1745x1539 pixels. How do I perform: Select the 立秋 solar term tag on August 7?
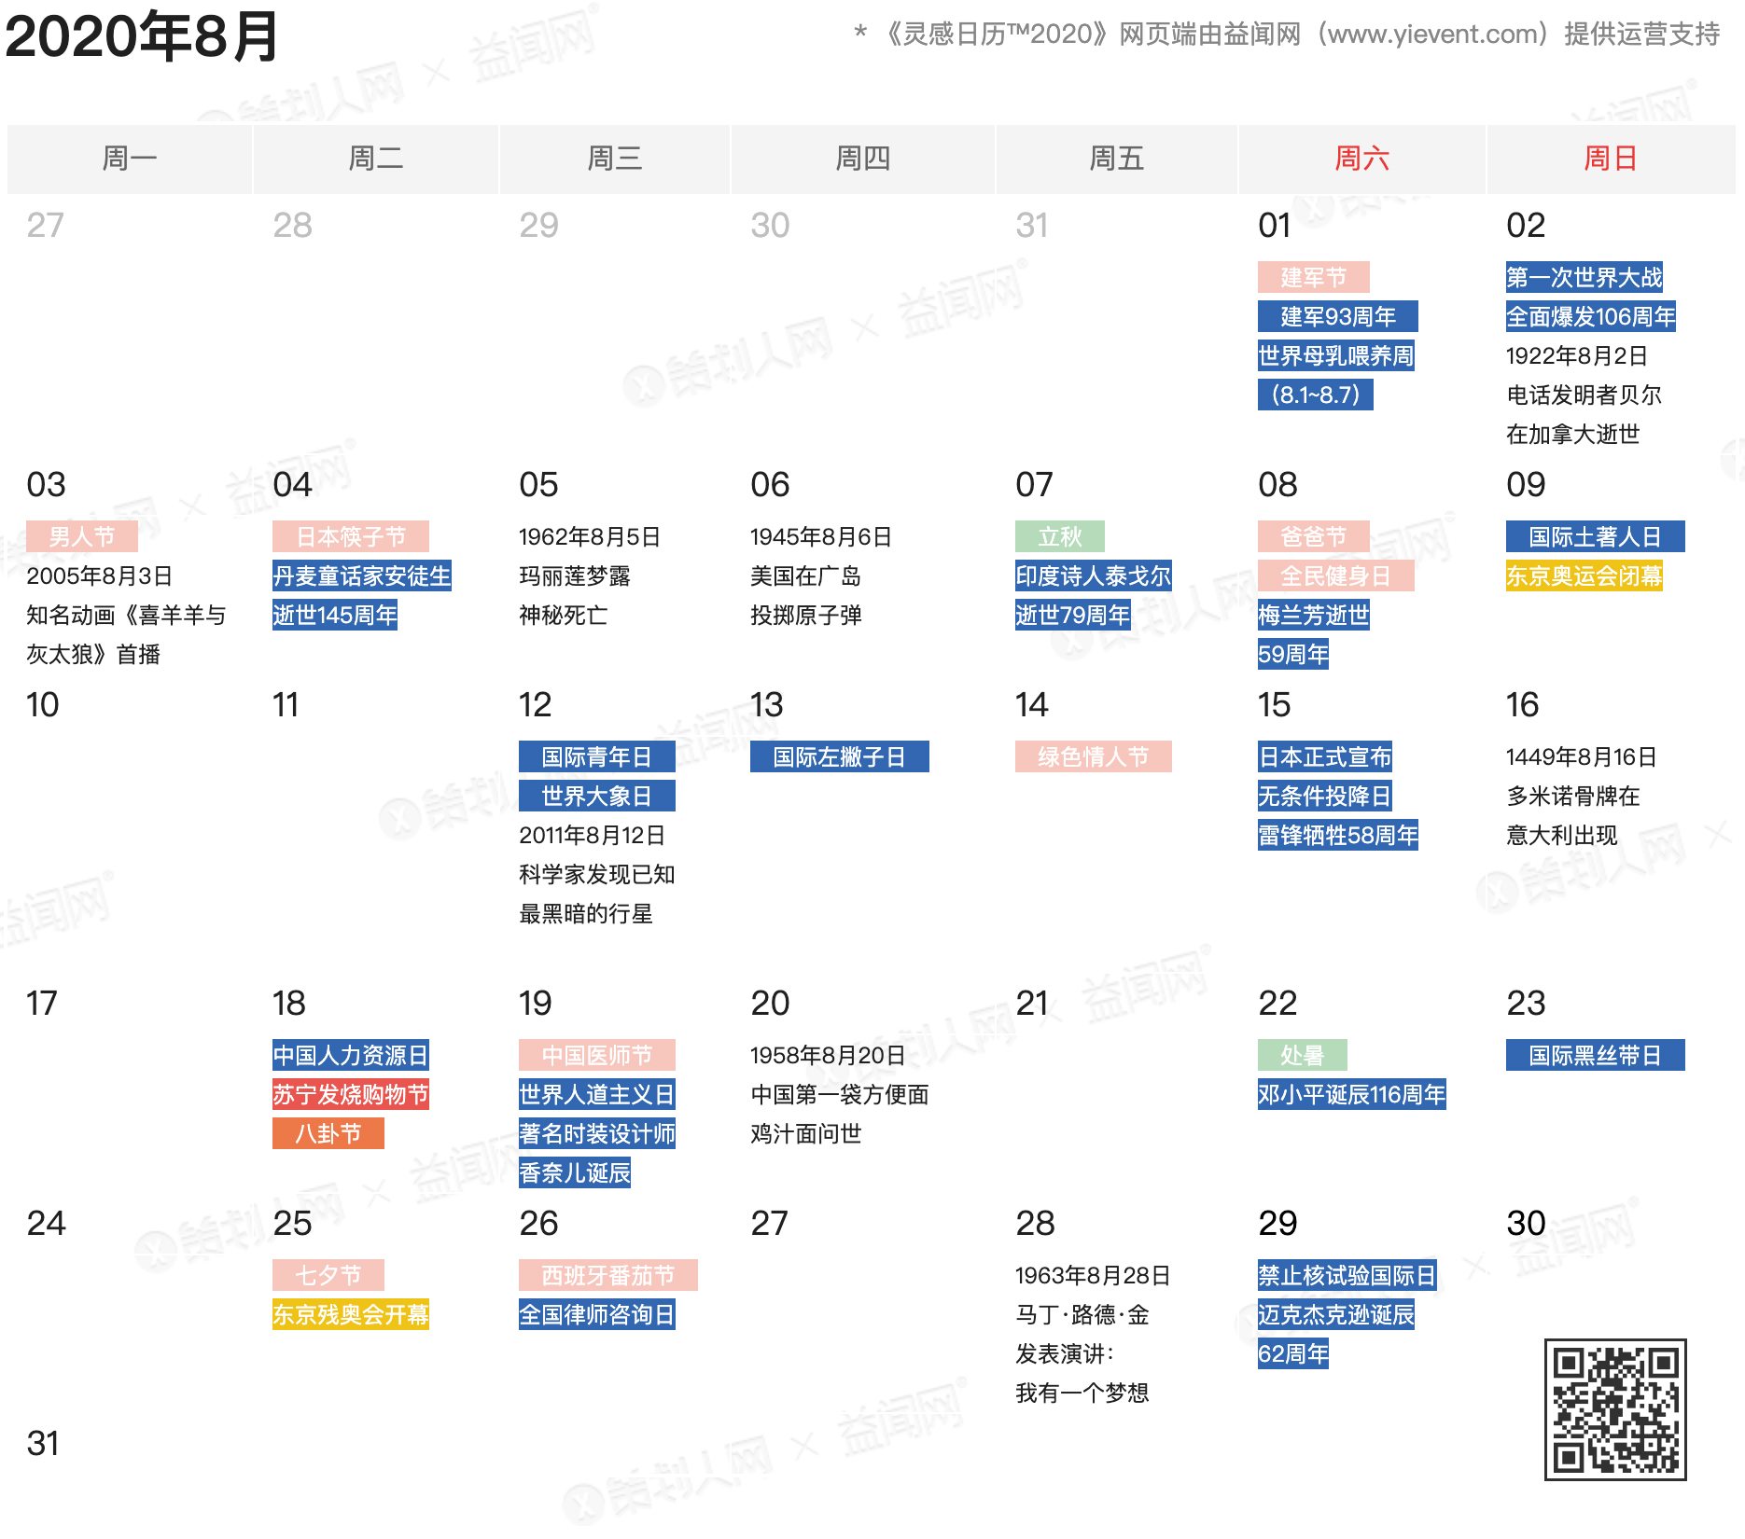pyautogui.click(x=1059, y=536)
